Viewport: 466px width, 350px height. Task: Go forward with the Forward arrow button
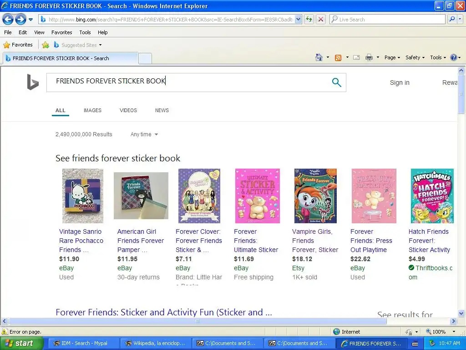point(20,20)
